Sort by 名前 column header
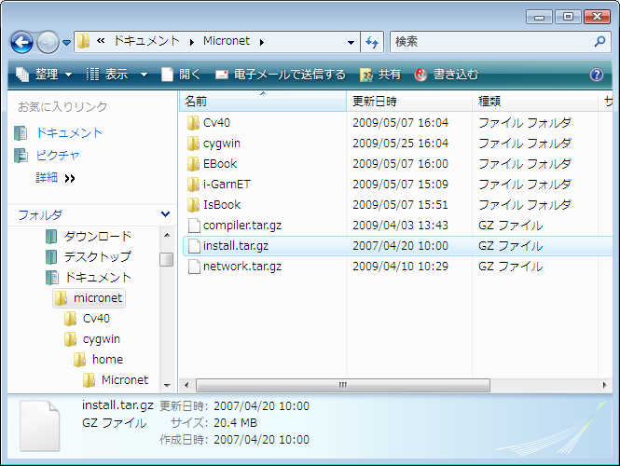620x466 pixels. click(x=263, y=102)
